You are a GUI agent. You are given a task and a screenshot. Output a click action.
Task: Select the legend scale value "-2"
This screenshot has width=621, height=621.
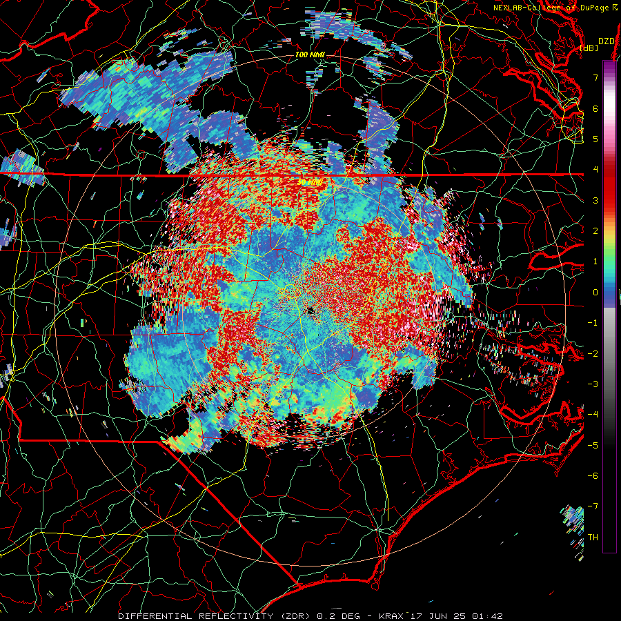point(593,354)
